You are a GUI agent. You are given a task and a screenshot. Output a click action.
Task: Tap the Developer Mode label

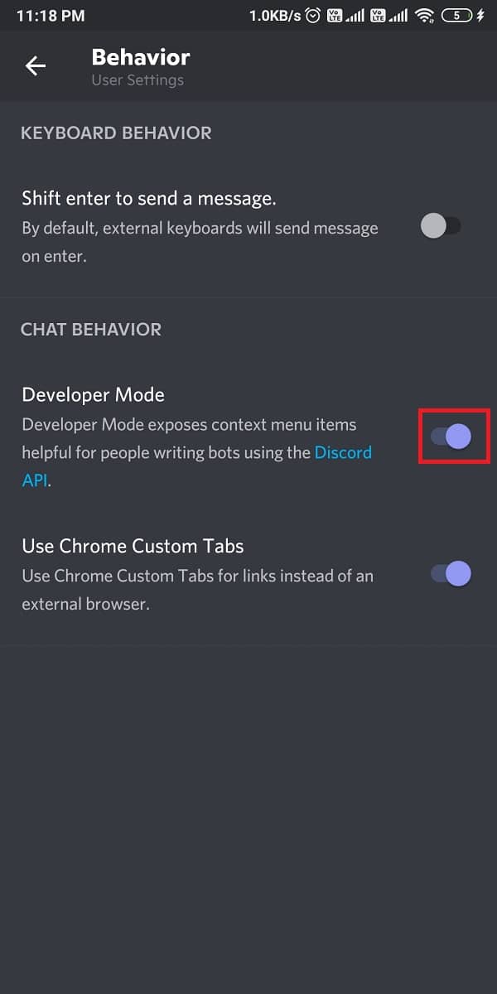93,394
